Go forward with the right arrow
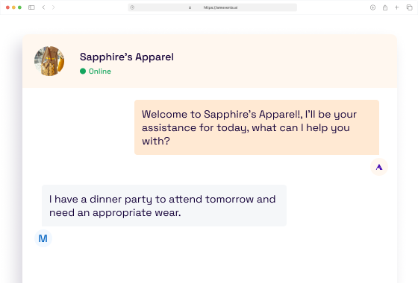This screenshot has width=418, height=283. point(53,7)
